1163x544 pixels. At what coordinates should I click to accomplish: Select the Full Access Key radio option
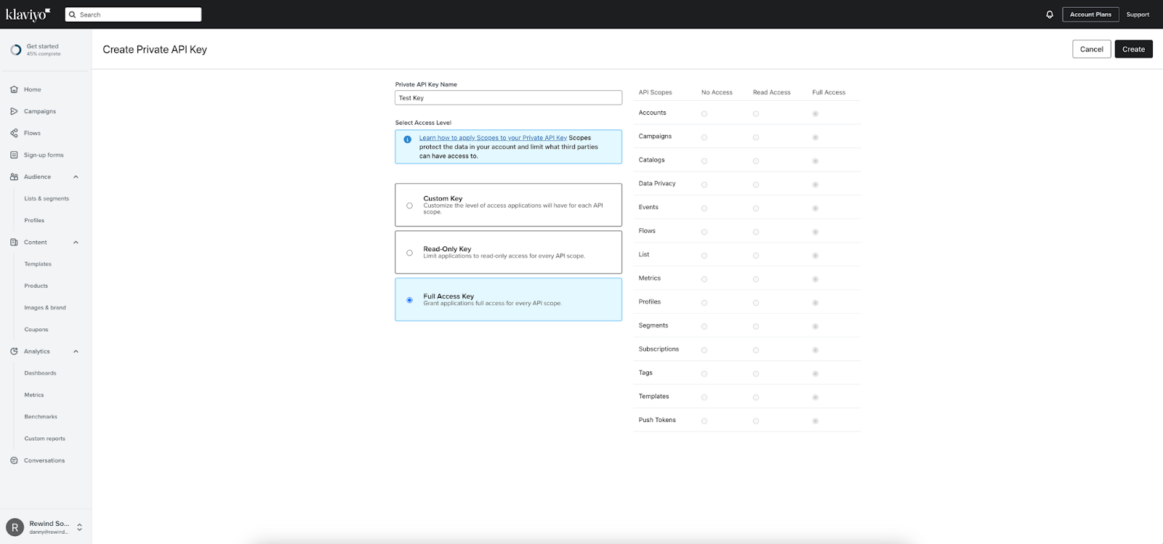point(409,300)
